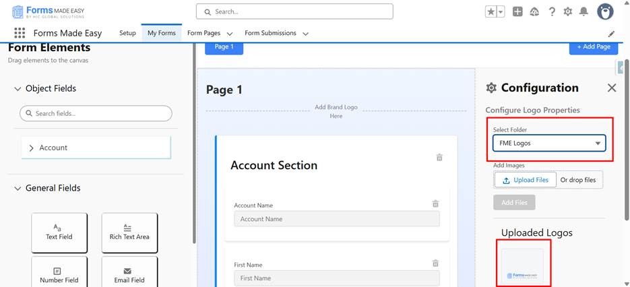This screenshot has height=287, width=630.
Task: Switch to the My Forms tab
Action: tap(161, 33)
